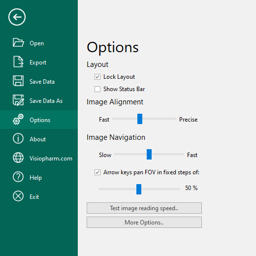Click the Save Data As pencil icon
Viewport: 256px width, 256px height.
(18, 100)
